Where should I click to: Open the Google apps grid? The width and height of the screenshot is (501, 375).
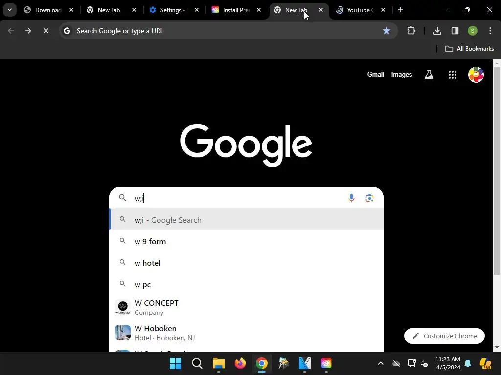[x=452, y=75]
